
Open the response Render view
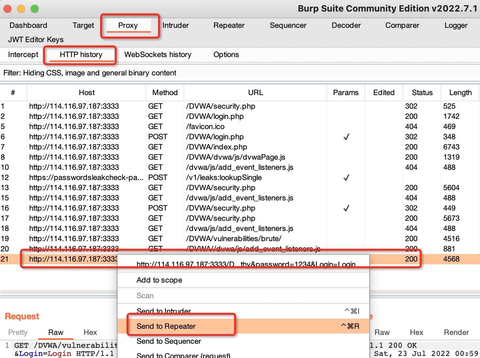pos(456,333)
